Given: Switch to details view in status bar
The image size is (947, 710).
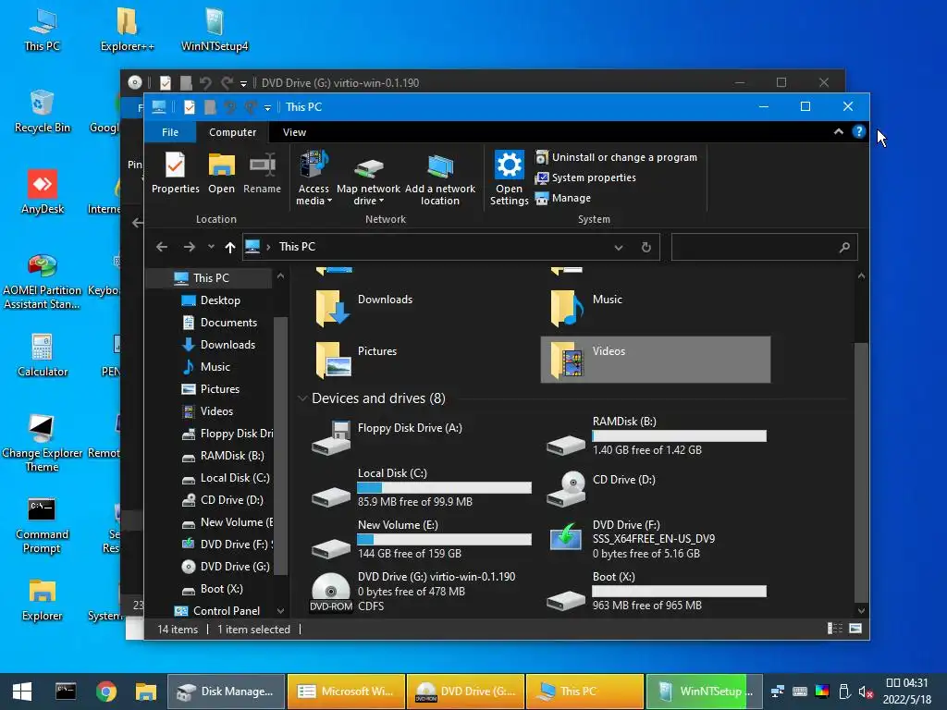Looking at the screenshot, I should tap(835, 629).
